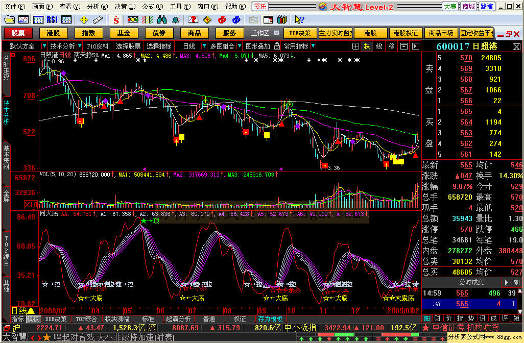This screenshot has height=343, width=524.
Task: Select the 股票 category button
Action: tap(18, 33)
